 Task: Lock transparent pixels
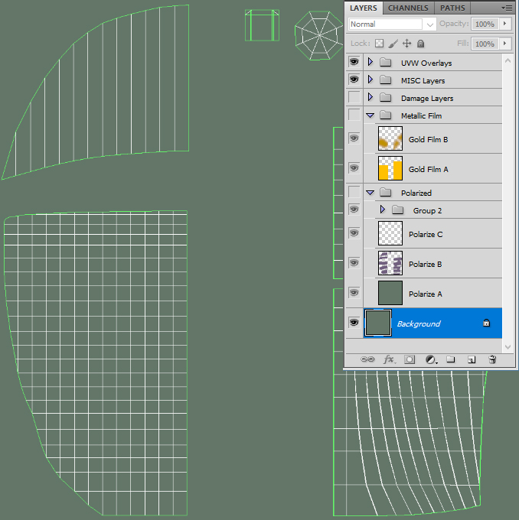[x=379, y=44]
